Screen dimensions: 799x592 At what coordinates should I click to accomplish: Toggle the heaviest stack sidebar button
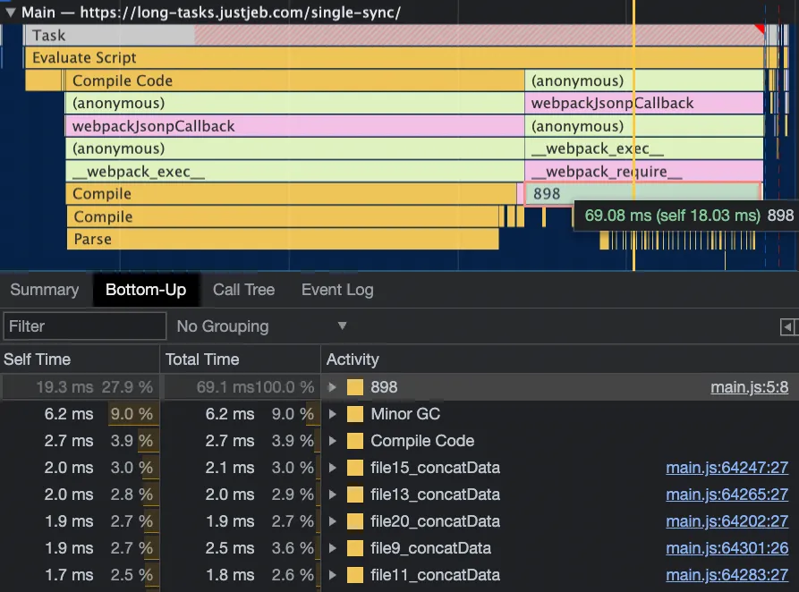[787, 326]
